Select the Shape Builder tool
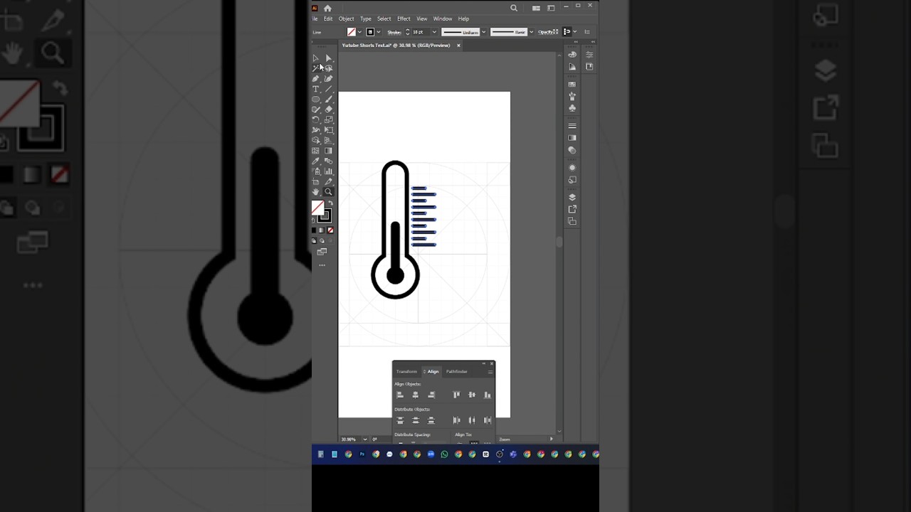911x512 pixels. [x=316, y=140]
